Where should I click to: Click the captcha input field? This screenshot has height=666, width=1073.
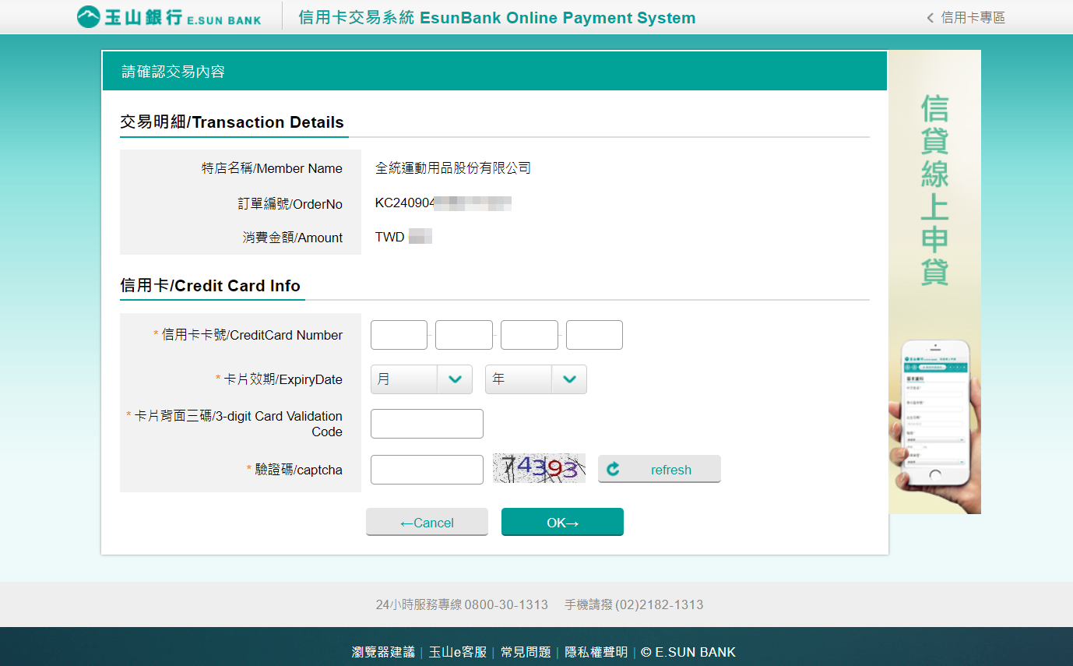[427, 470]
